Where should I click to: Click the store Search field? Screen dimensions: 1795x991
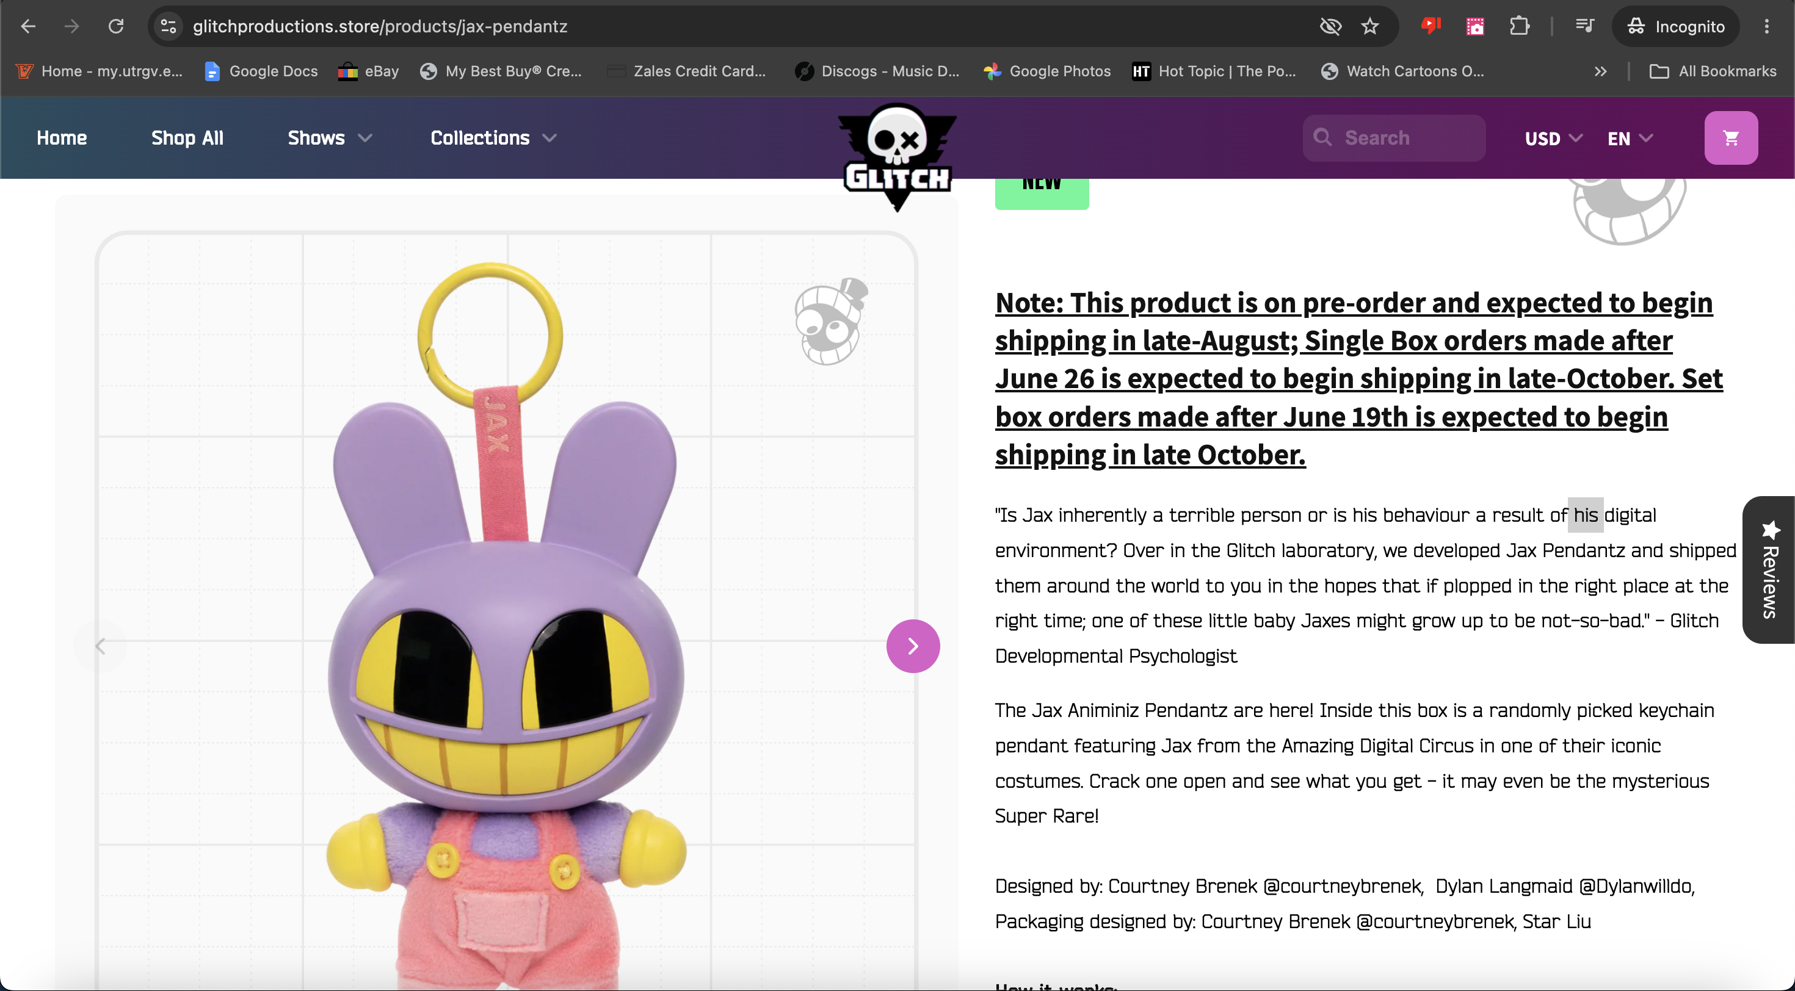1394,138
